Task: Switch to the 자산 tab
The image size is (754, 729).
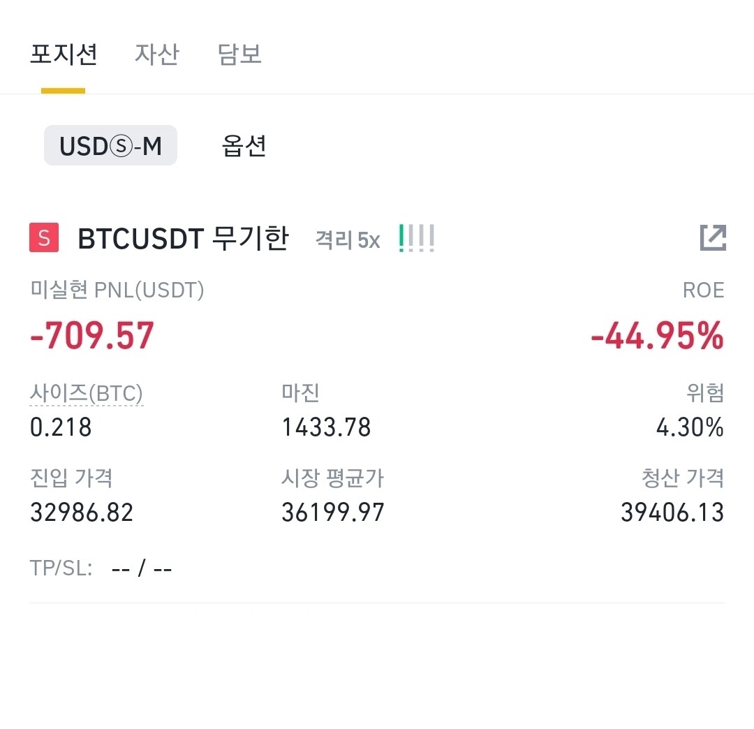Action: click(x=156, y=54)
